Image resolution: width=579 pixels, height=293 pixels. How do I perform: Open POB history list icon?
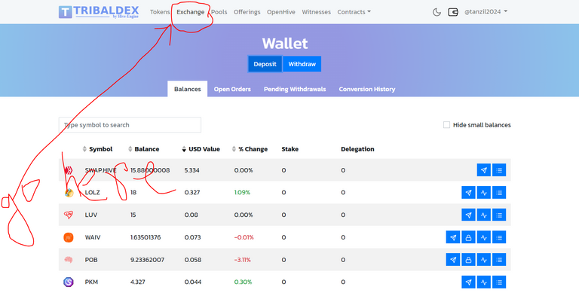(x=499, y=260)
